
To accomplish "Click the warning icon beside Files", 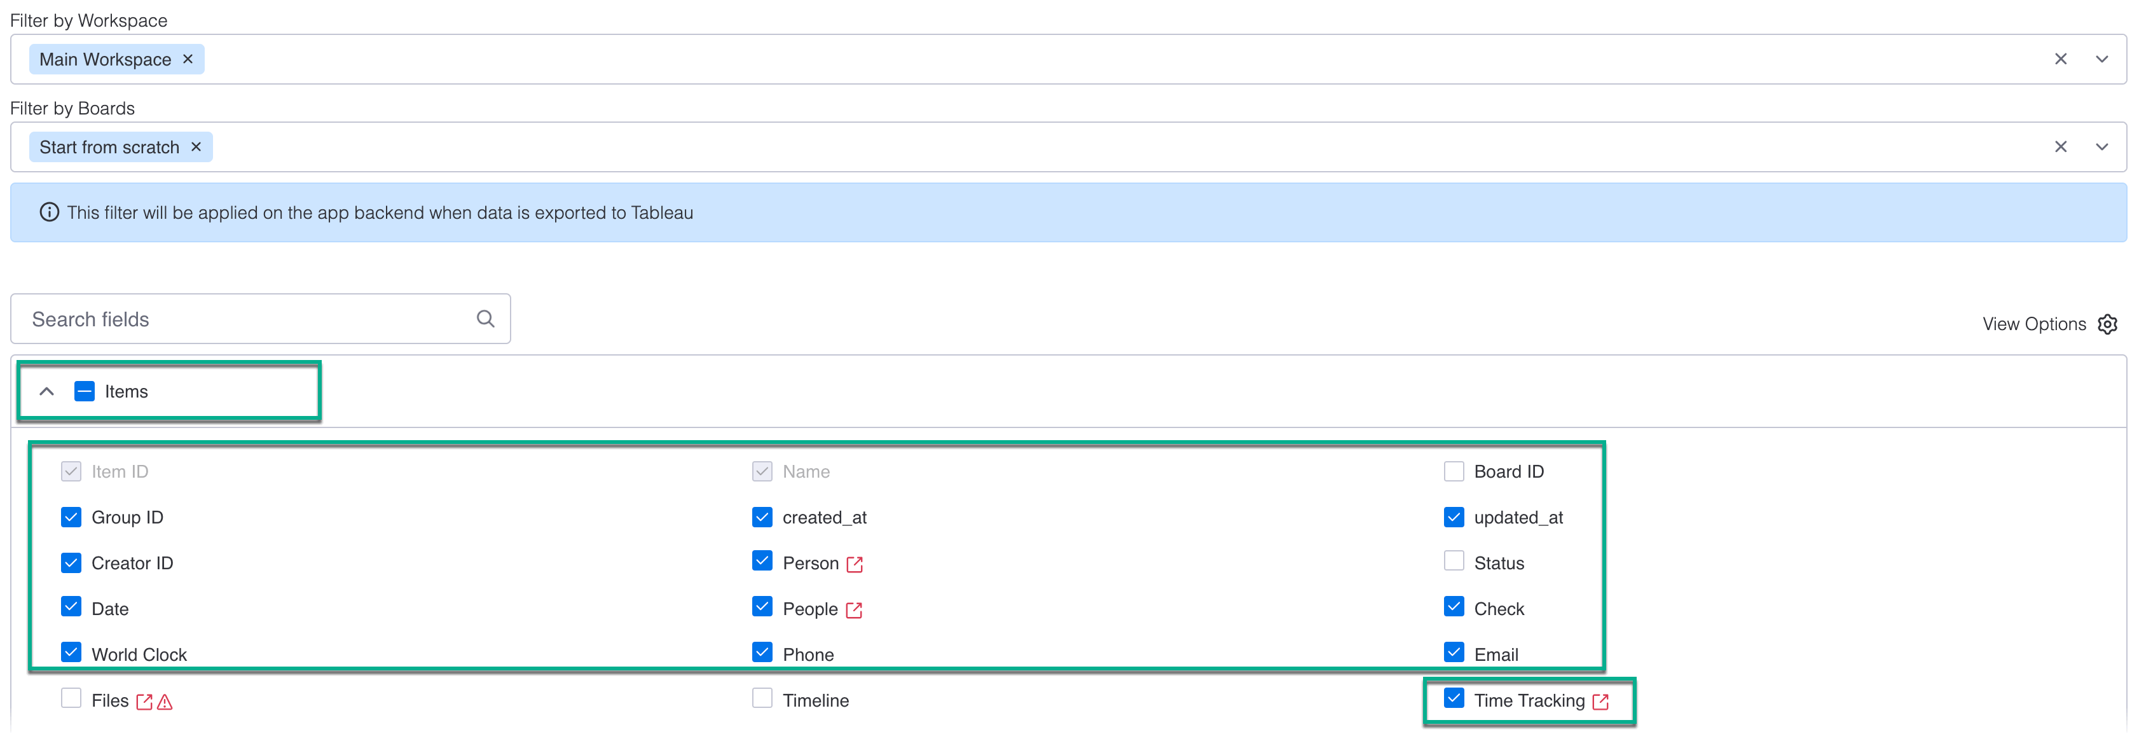I will [165, 702].
